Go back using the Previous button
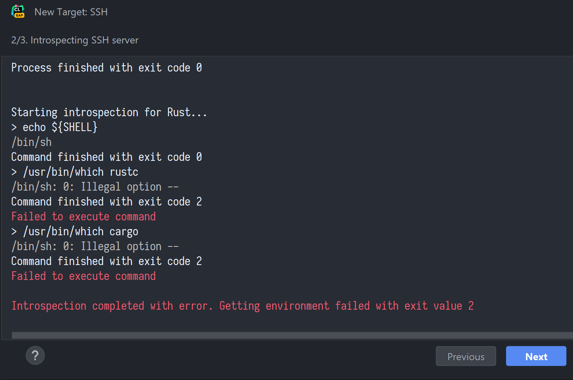573x380 pixels. coord(466,356)
